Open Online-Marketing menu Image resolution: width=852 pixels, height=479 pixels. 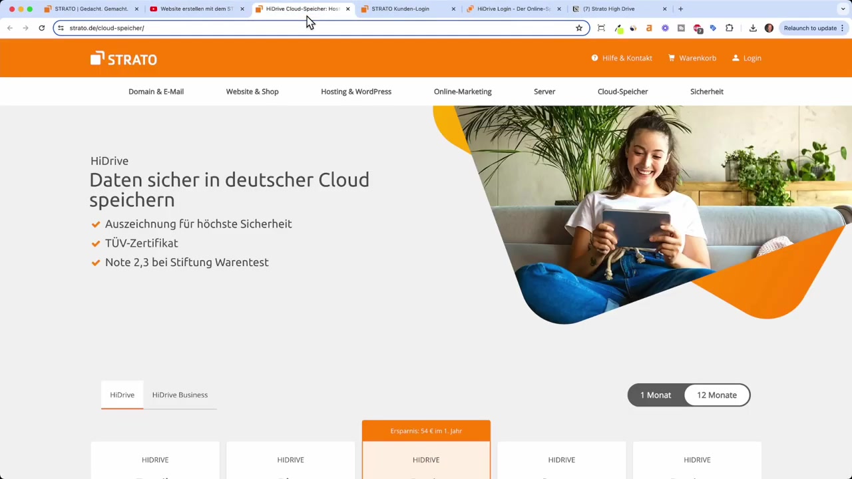click(463, 91)
